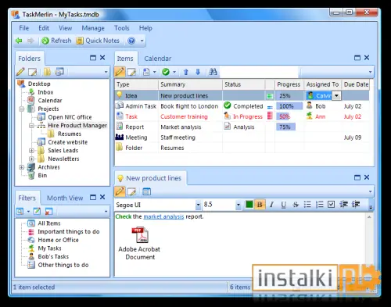
Task: Open the Assigned To dropdown for Calvin
Action: click(x=336, y=96)
